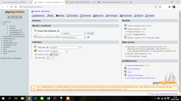The image size is (181, 101).
Task: Click the Language info icon
Action: [x=48, y=47]
